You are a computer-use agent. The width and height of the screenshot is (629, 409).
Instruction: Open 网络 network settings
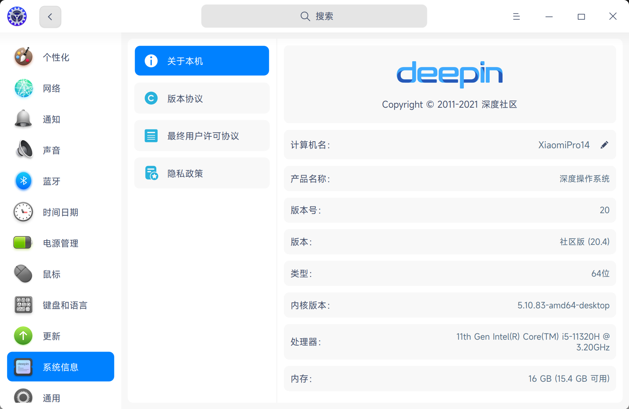(51, 89)
